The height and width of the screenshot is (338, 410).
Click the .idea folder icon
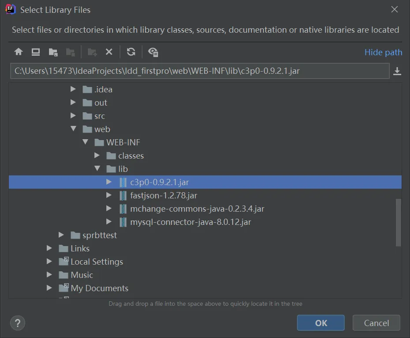coord(87,90)
